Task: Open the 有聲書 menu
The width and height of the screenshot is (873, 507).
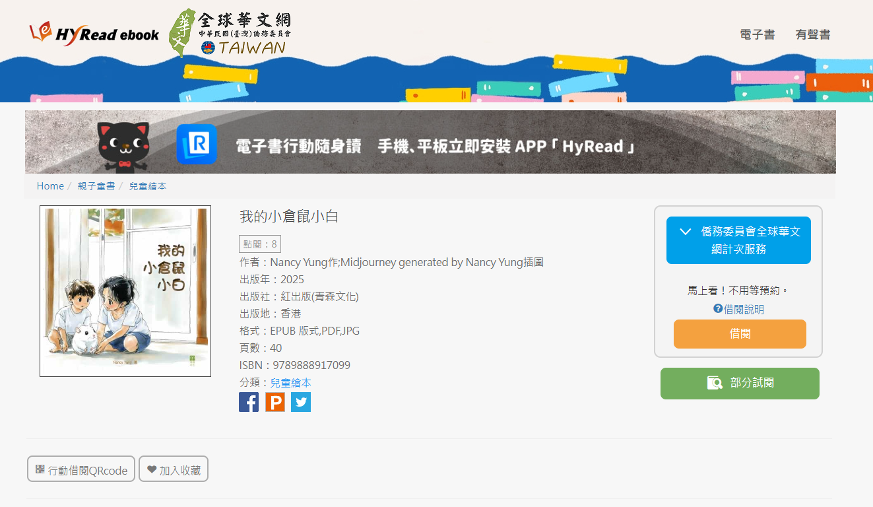Action: pyautogui.click(x=812, y=35)
